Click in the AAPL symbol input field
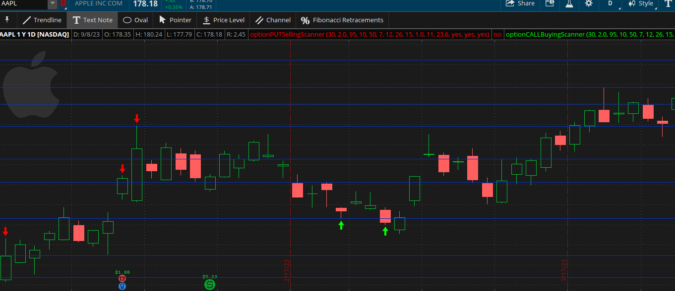The image size is (675, 291). pyautogui.click(x=23, y=4)
